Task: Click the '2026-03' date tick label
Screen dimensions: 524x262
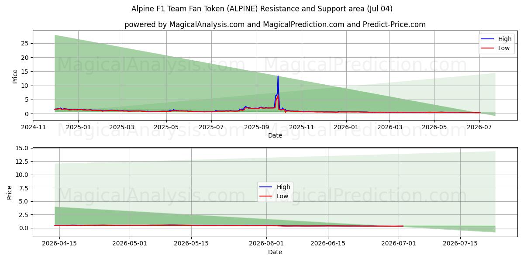Action: click(390, 127)
